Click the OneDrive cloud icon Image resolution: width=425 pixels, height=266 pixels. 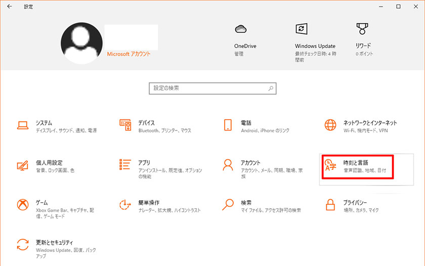tap(241, 29)
